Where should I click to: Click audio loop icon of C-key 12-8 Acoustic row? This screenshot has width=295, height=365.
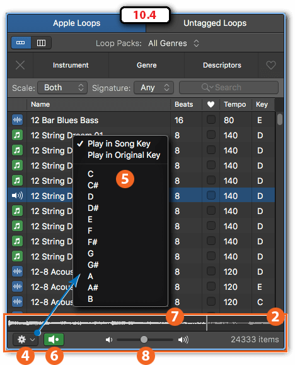tap(18, 302)
